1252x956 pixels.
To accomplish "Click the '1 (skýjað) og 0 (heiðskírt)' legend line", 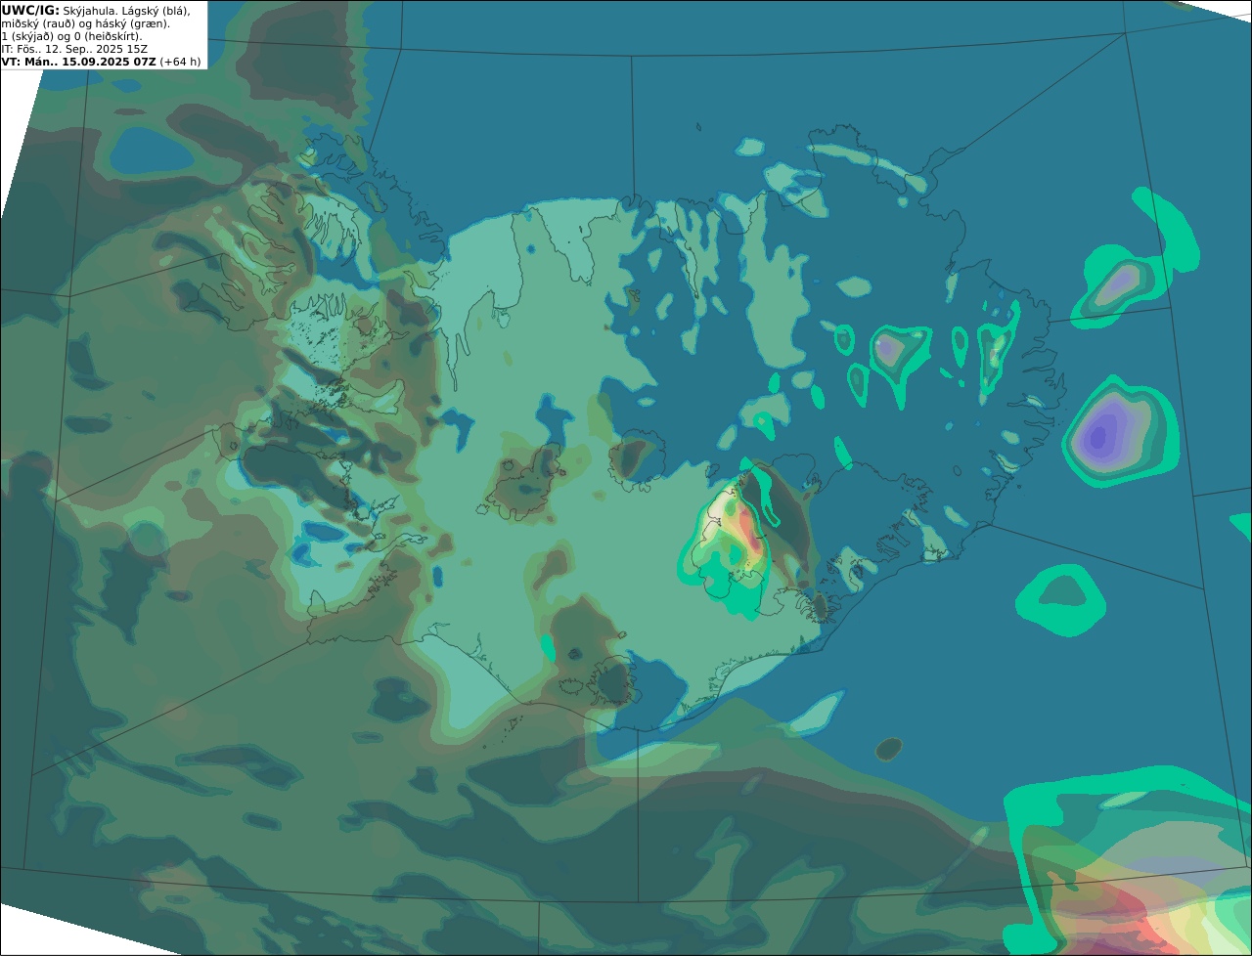I will [71, 36].
